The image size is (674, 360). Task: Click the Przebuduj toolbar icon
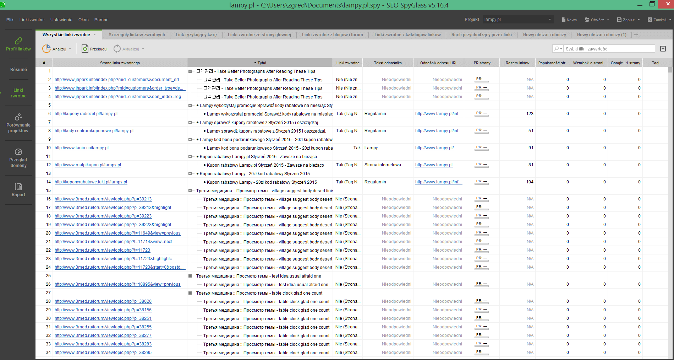(85, 49)
